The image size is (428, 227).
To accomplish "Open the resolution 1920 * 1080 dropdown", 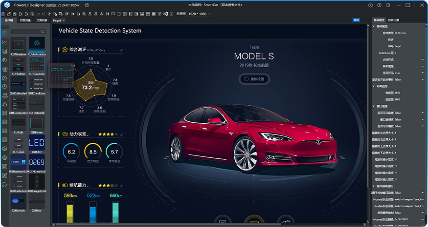I will point(199,14).
